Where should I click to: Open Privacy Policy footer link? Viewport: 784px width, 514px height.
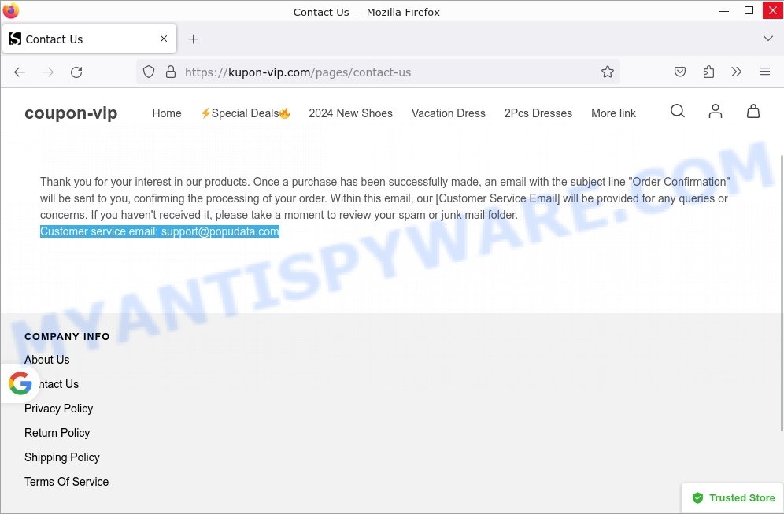pos(58,409)
